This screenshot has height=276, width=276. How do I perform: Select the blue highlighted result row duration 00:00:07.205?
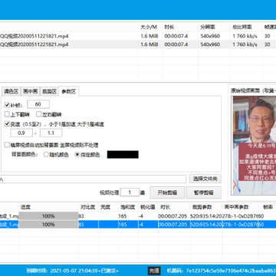(x=172, y=225)
